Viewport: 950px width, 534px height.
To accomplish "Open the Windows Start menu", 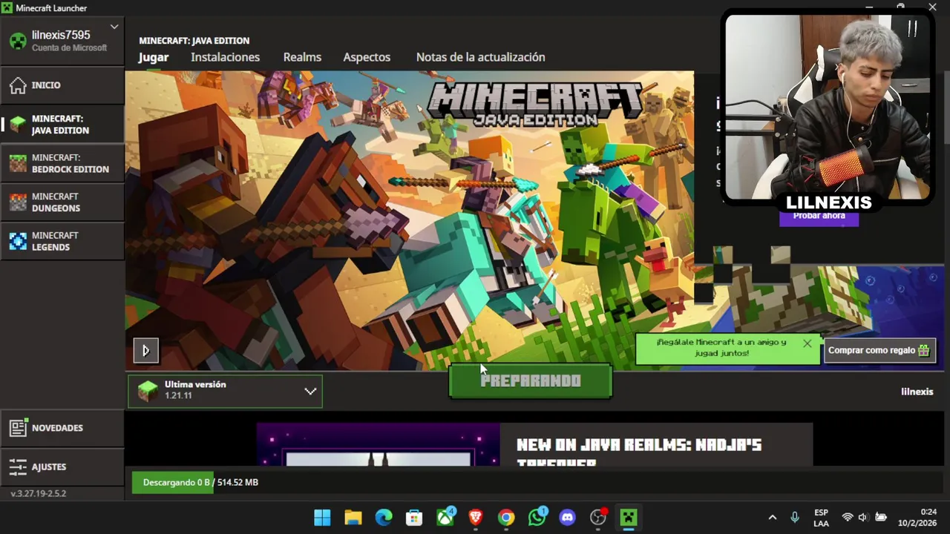I will coord(322,518).
